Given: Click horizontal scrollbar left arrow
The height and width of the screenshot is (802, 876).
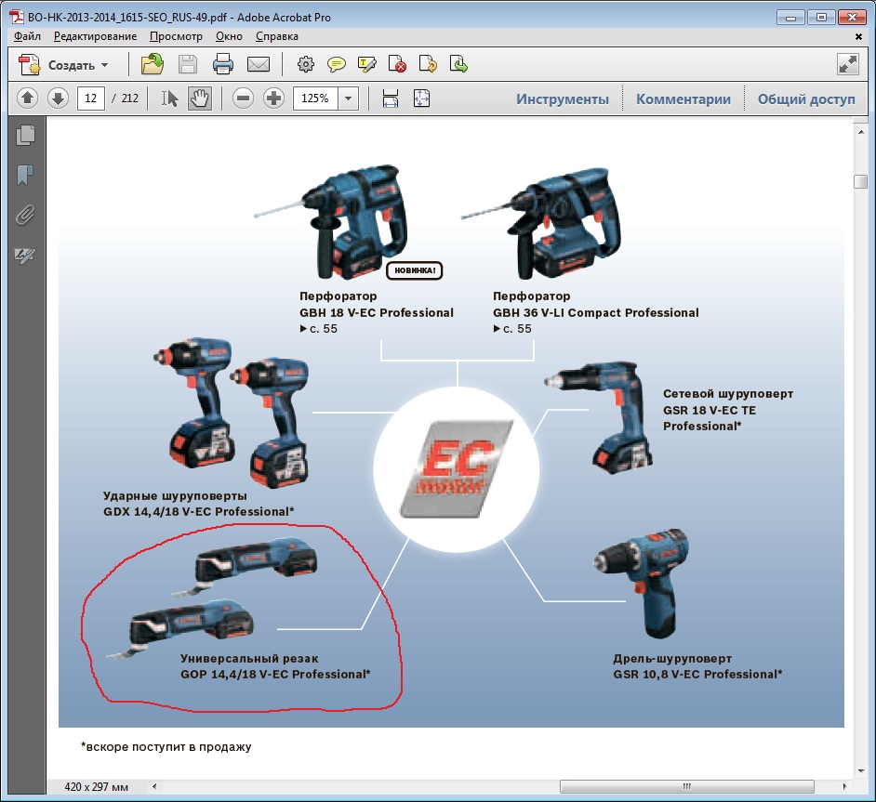Looking at the screenshot, I should [x=154, y=786].
